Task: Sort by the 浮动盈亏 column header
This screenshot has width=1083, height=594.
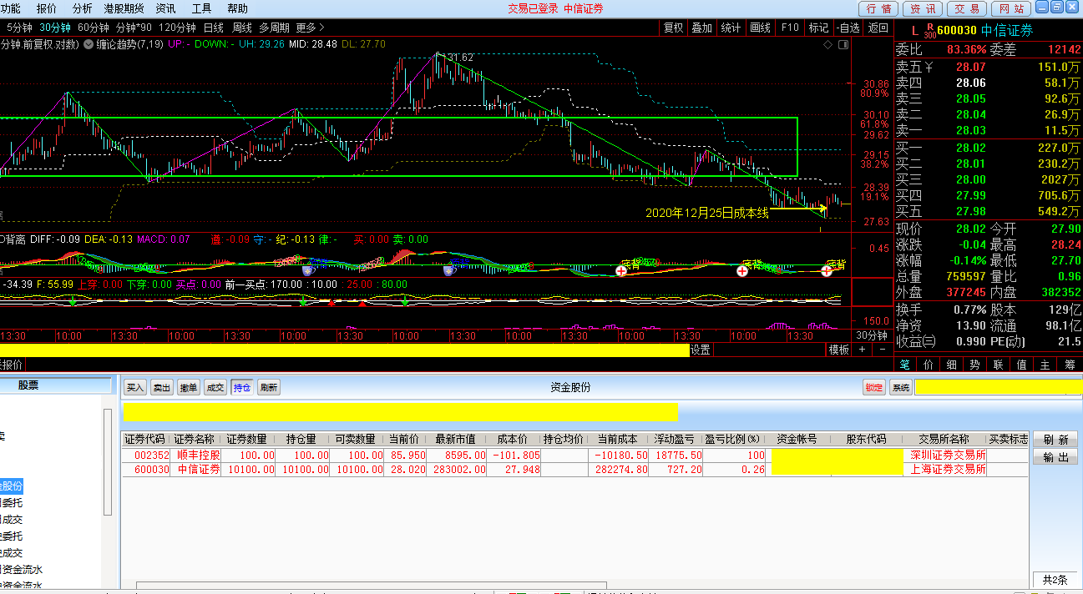Action: pos(674,439)
